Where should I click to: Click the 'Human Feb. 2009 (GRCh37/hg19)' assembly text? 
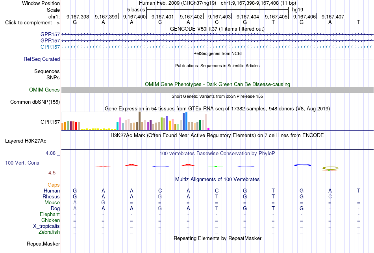pyautogui.click(x=178, y=3)
